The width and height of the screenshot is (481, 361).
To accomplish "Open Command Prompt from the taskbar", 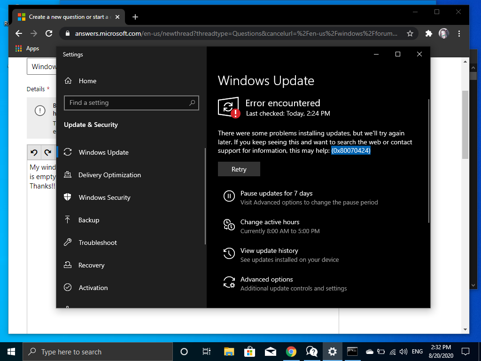I will point(352,352).
